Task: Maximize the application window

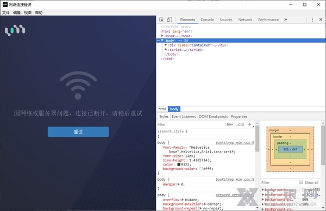Action: coord(304,4)
